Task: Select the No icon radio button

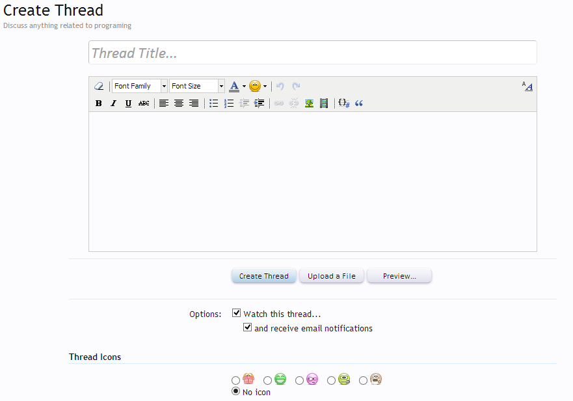Action: click(235, 391)
